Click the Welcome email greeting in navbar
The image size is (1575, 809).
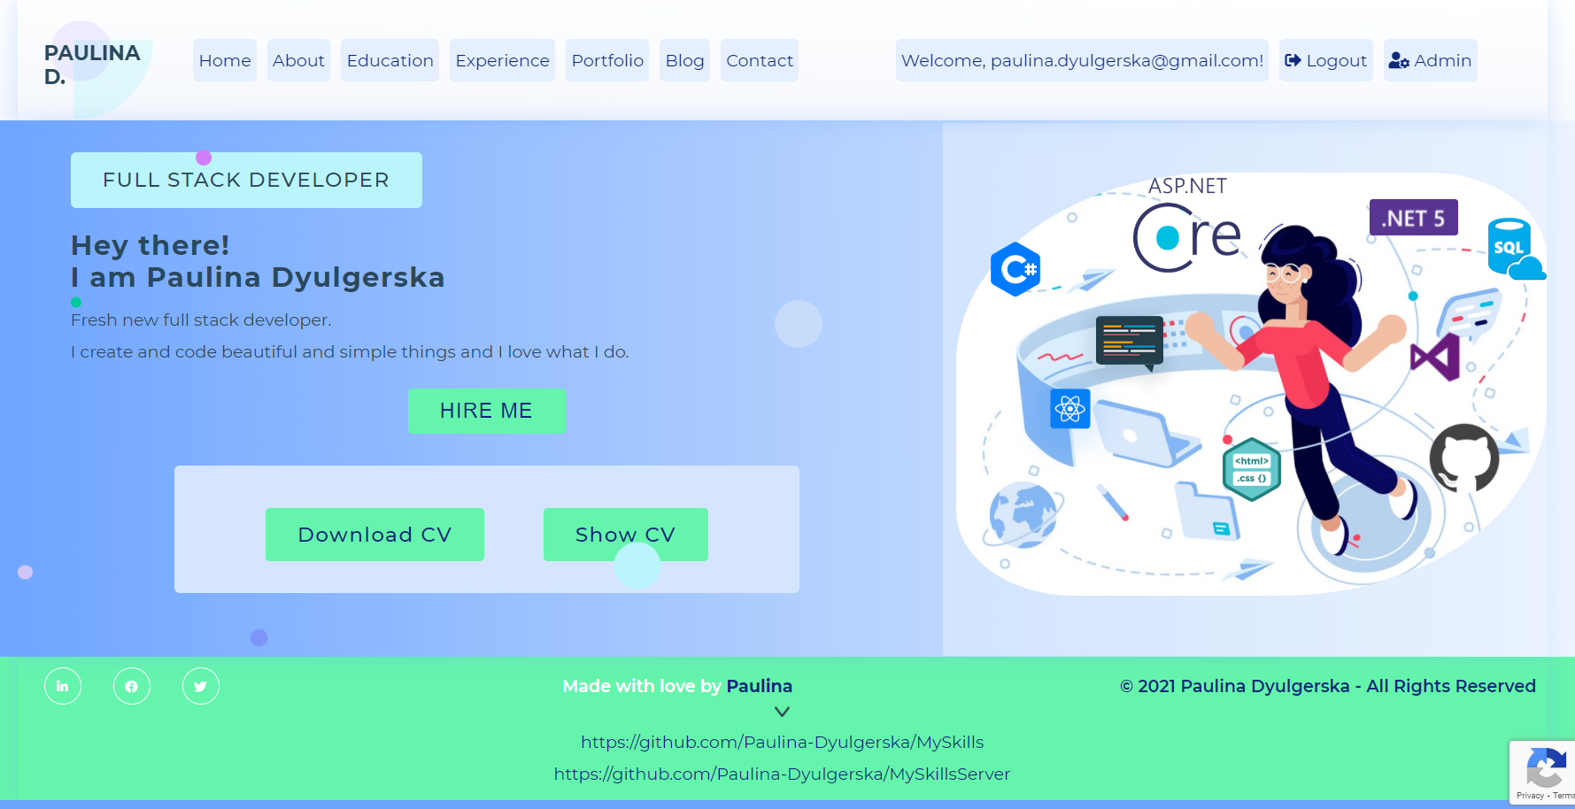[x=1082, y=60]
